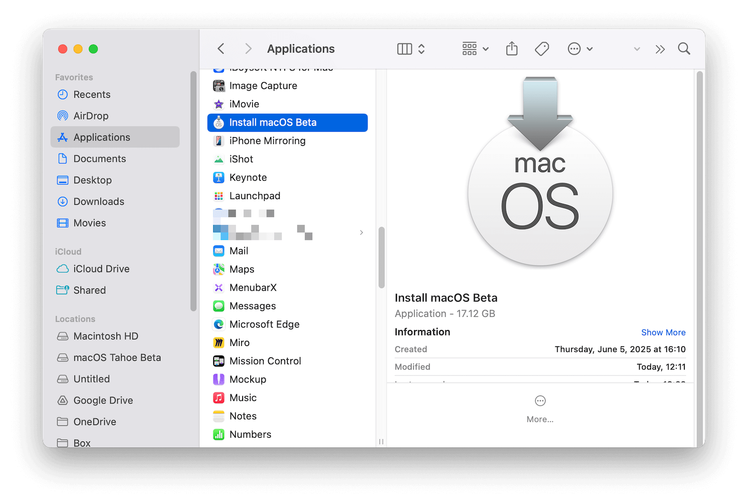Select Keynote in the list
748x504 pixels.
pos(288,178)
